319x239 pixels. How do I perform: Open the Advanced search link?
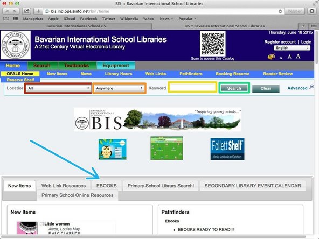pyautogui.click(x=297, y=88)
